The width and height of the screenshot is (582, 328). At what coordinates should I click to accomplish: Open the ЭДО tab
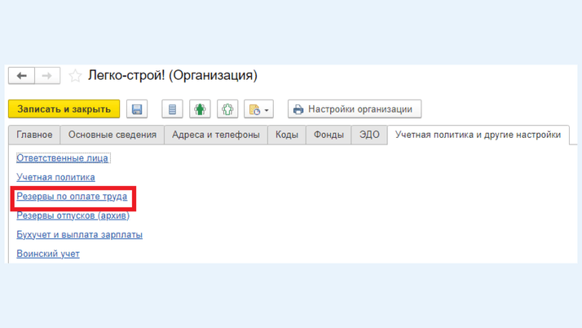[369, 135]
